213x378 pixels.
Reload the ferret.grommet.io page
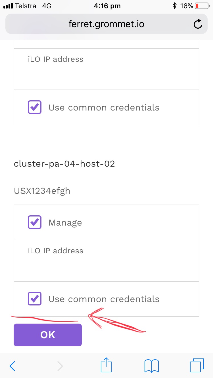[198, 24]
